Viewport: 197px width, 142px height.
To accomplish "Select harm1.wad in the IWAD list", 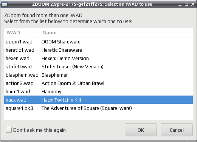I will [x=98, y=91].
